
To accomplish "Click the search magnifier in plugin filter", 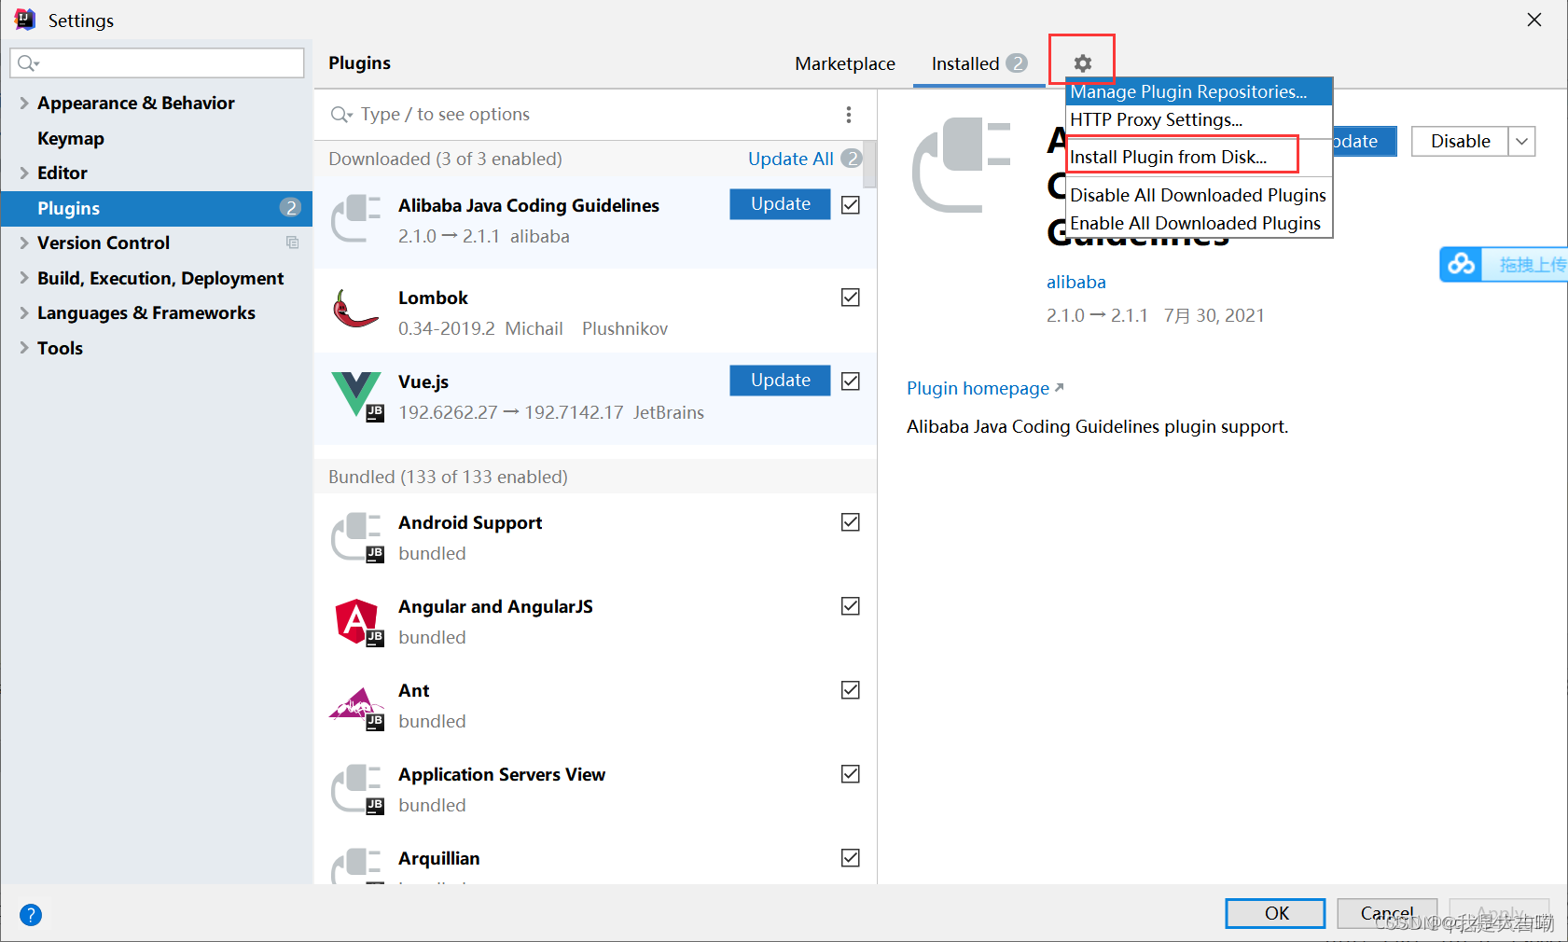I will click(x=341, y=115).
